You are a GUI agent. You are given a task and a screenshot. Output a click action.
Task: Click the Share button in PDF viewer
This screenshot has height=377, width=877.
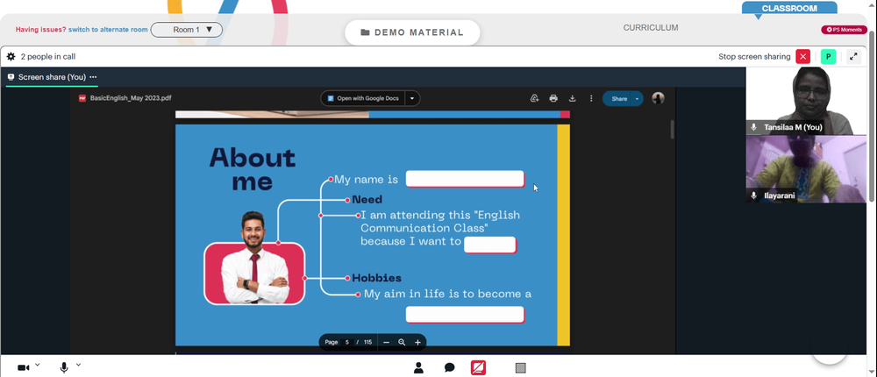[617, 98]
